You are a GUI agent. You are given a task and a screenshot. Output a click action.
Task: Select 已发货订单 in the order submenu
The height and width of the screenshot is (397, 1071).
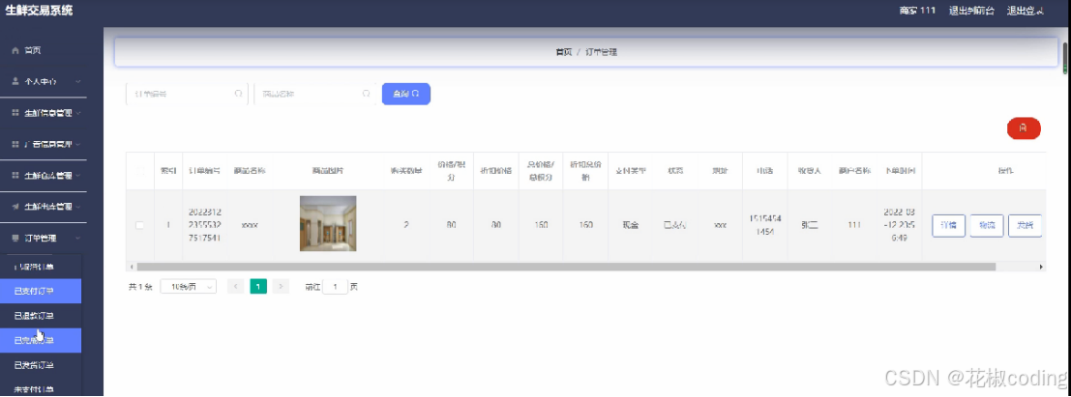pos(41,365)
